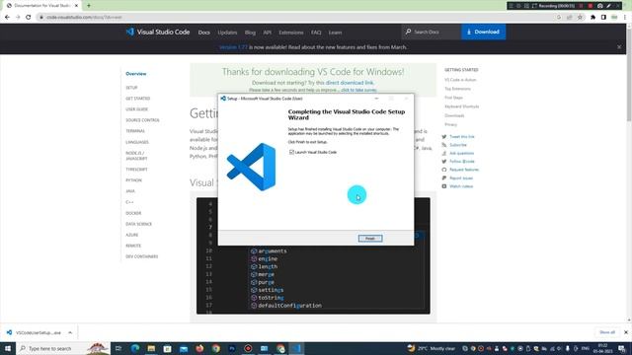Viewport: 632px width, 355px height.
Task: Click the VS Code setup icon in taskbar
Action: [296, 348]
